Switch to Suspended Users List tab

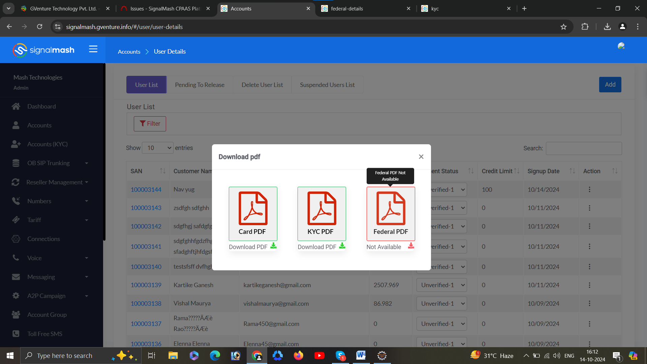327,85
